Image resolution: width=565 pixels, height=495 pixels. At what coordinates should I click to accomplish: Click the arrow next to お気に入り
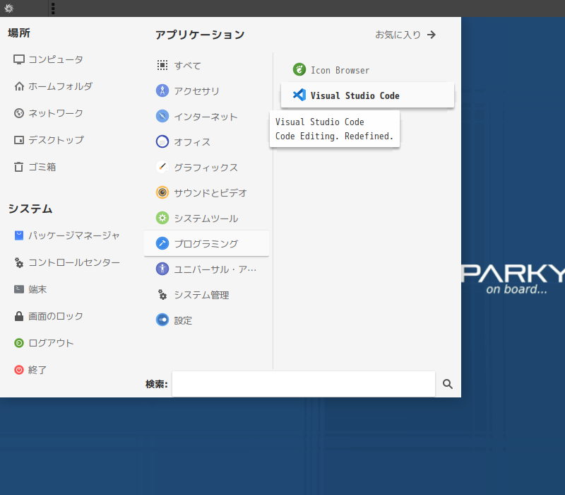pyautogui.click(x=432, y=35)
